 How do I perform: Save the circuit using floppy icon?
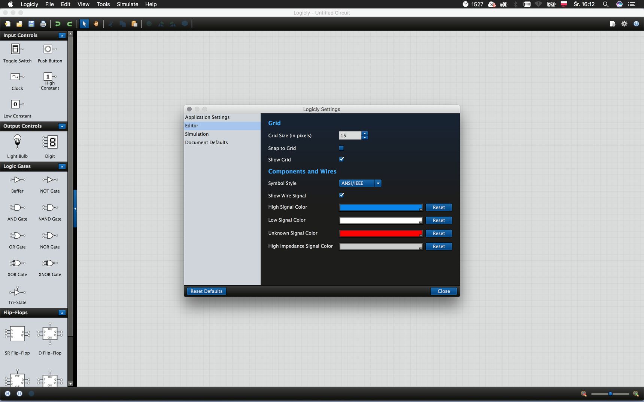click(x=31, y=24)
